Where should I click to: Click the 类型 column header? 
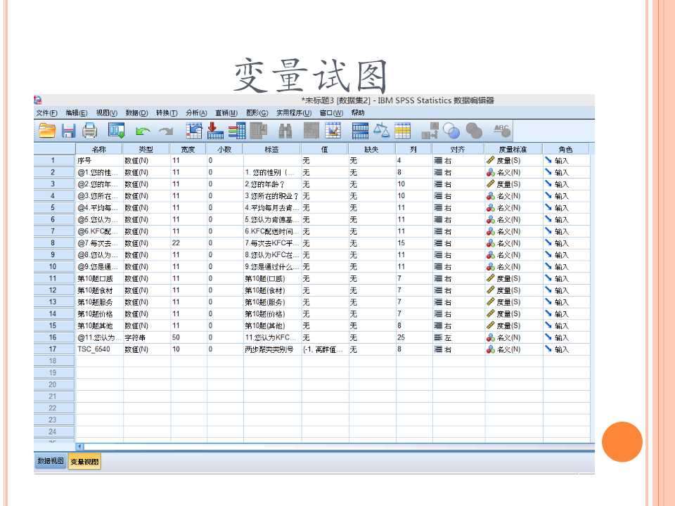146,149
